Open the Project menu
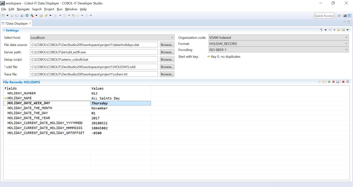 pyautogui.click(x=49, y=9)
